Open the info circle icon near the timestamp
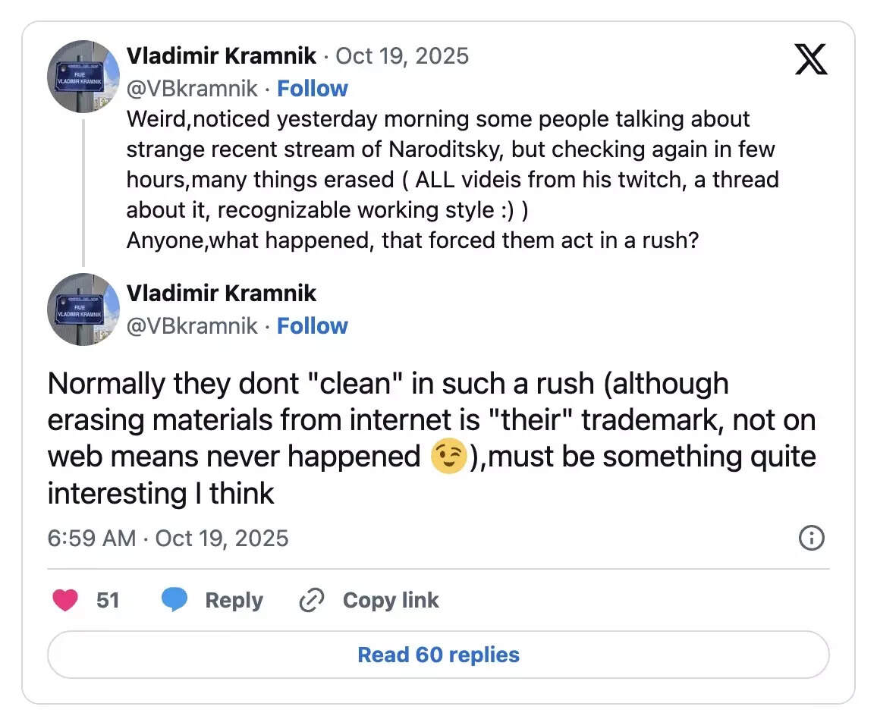The image size is (877, 713). (x=811, y=539)
